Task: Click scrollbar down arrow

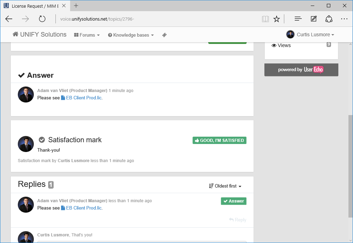Action: click(351, 240)
